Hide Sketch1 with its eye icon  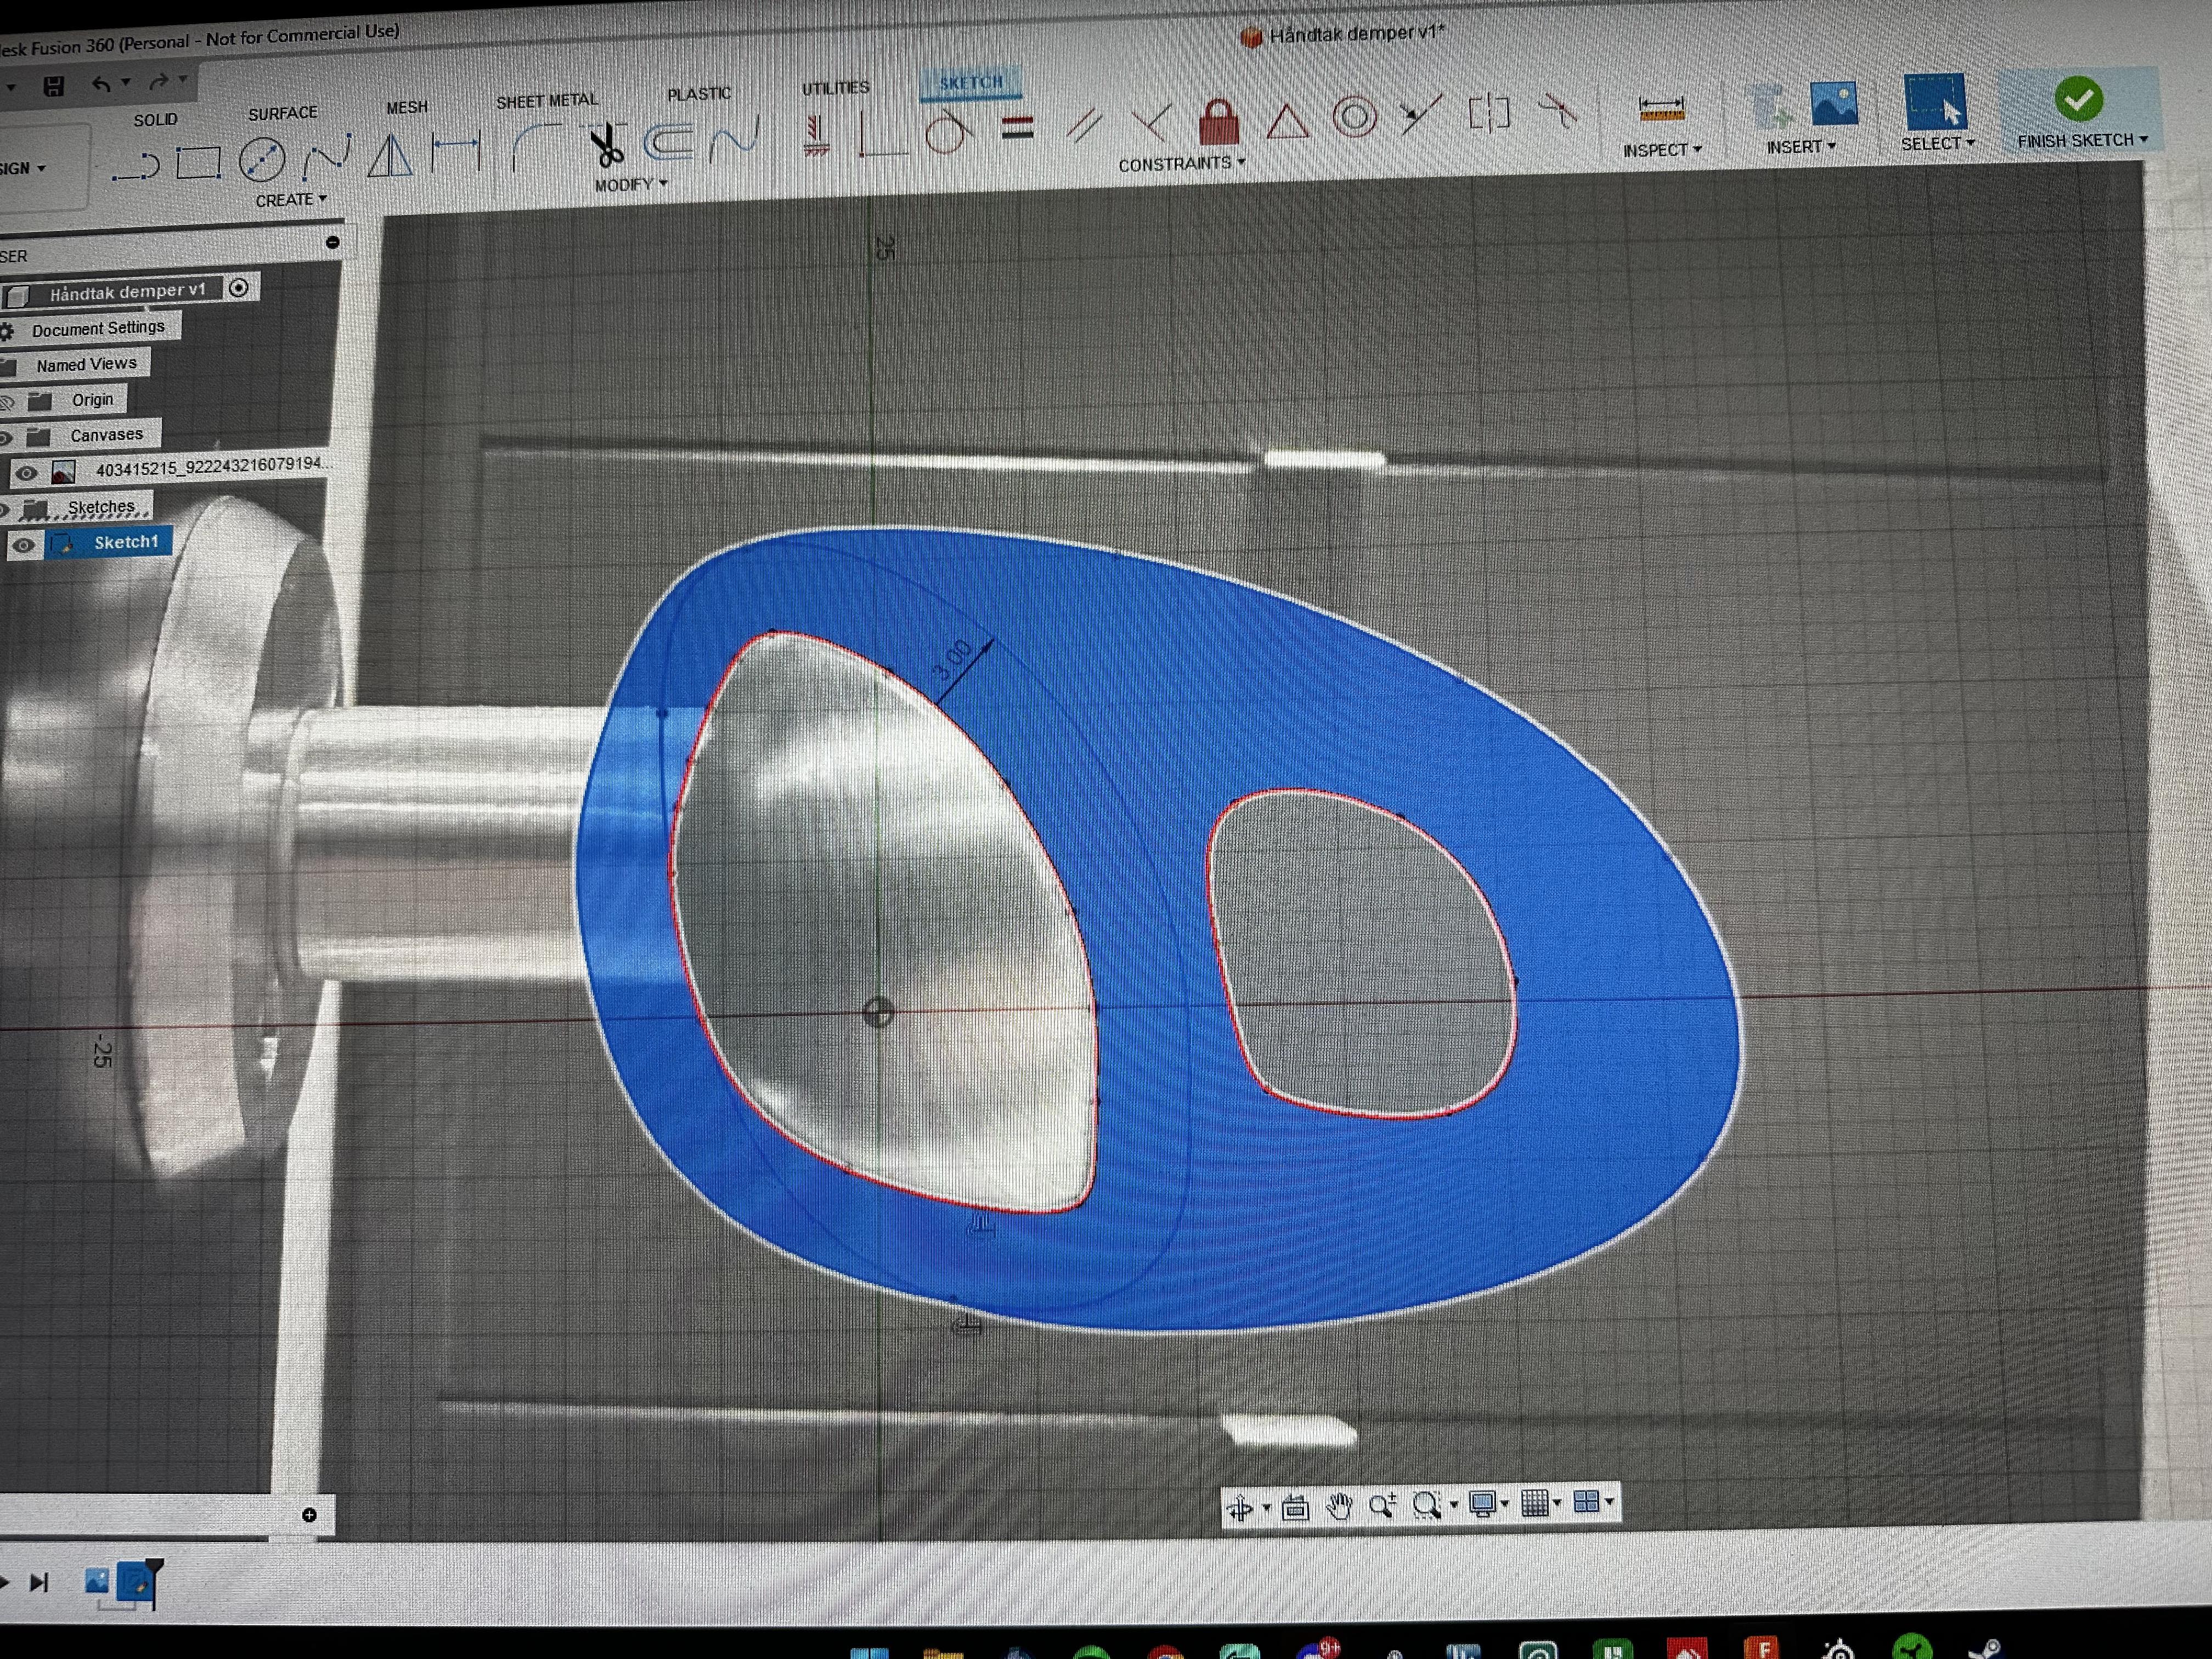coord(23,545)
